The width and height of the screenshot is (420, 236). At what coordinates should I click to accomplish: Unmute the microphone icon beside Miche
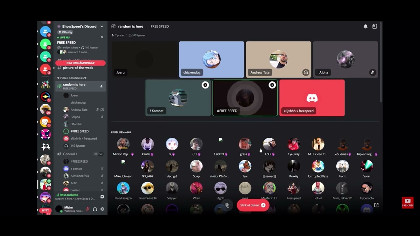click(88, 209)
